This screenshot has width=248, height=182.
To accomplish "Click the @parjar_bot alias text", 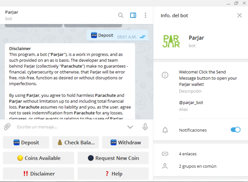I will click(x=191, y=103).
